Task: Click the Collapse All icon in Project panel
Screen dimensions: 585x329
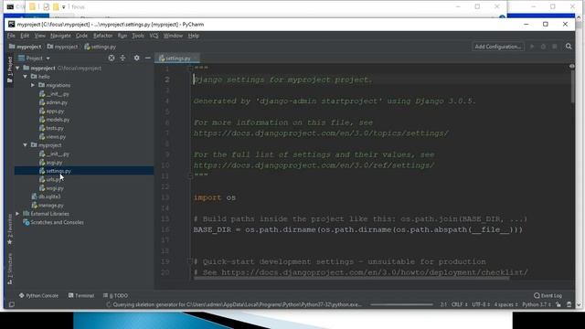Action: pos(122,58)
